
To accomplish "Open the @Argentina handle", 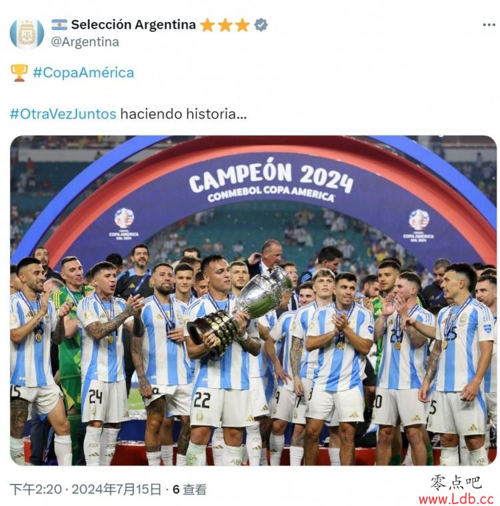I will 85,42.
